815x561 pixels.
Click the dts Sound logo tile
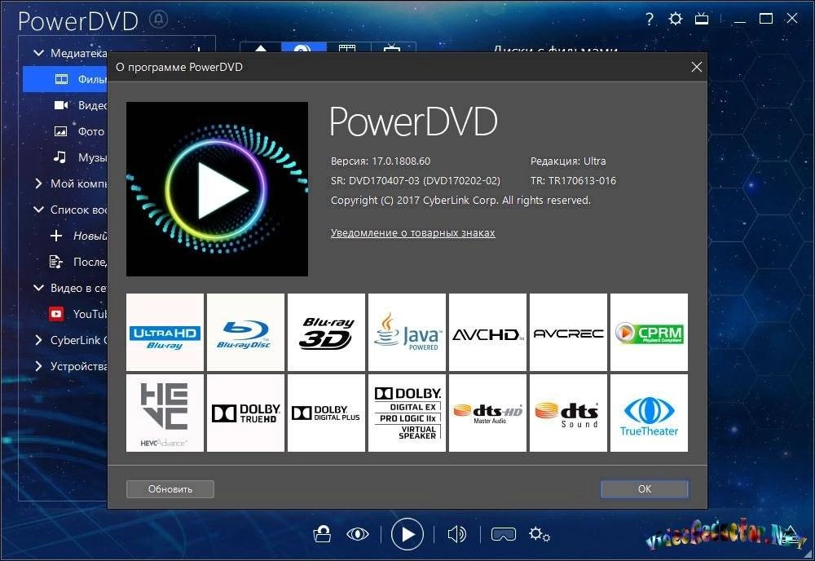tap(568, 413)
